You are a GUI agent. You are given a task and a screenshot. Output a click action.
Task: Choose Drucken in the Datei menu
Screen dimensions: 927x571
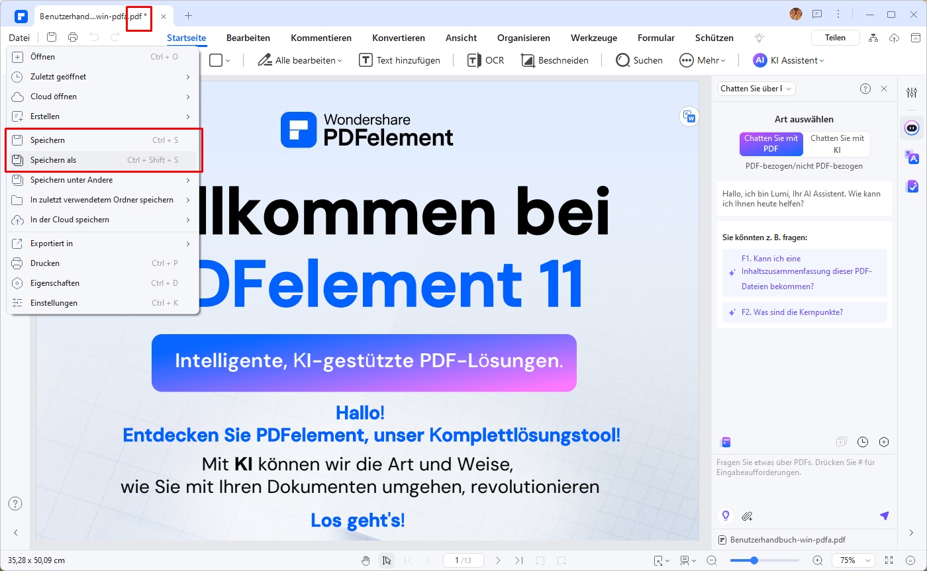(x=103, y=263)
